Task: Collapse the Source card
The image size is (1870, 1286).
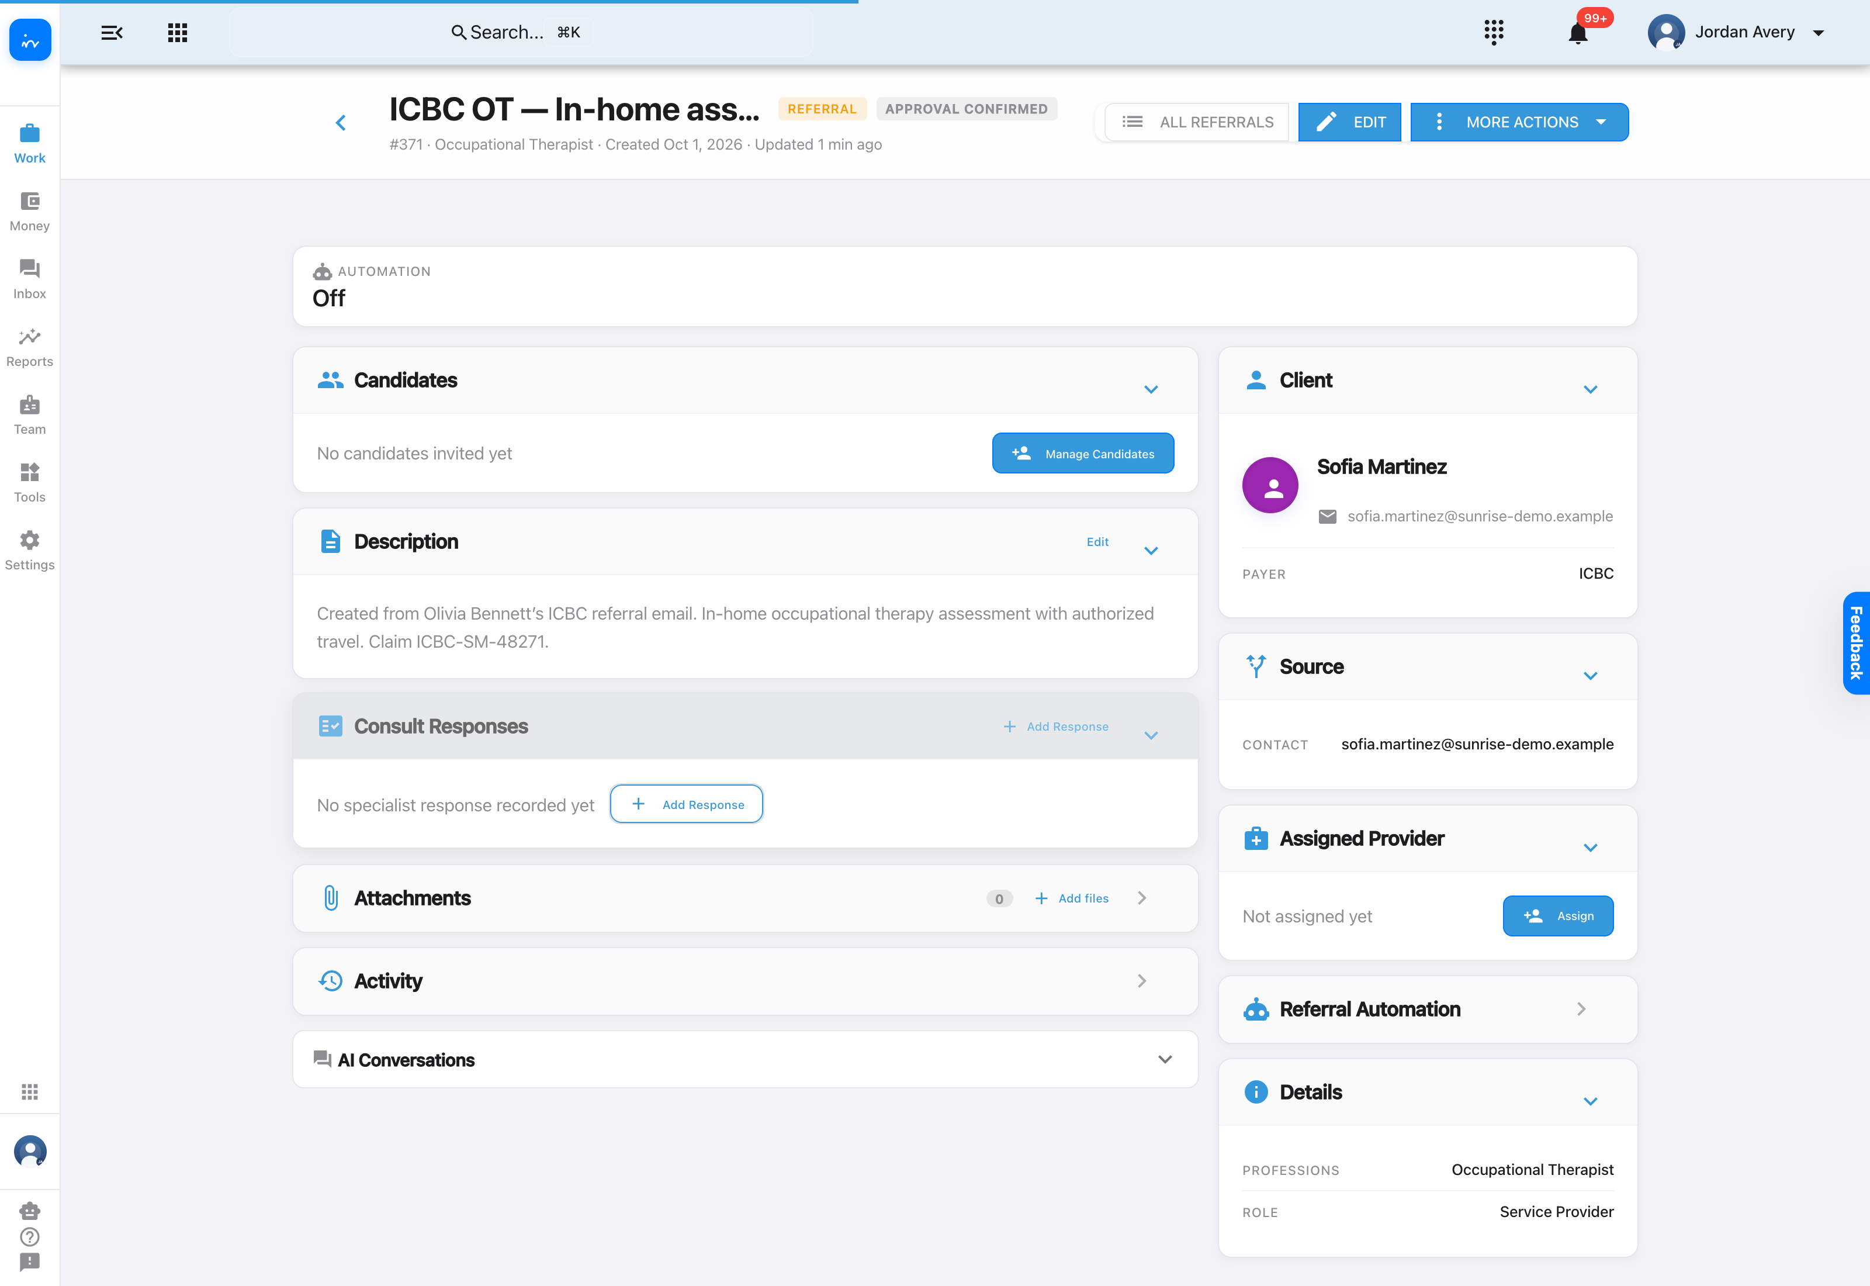Action: tap(1589, 675)
